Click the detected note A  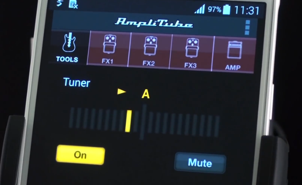pyautogui.click(x=146, y=94)
